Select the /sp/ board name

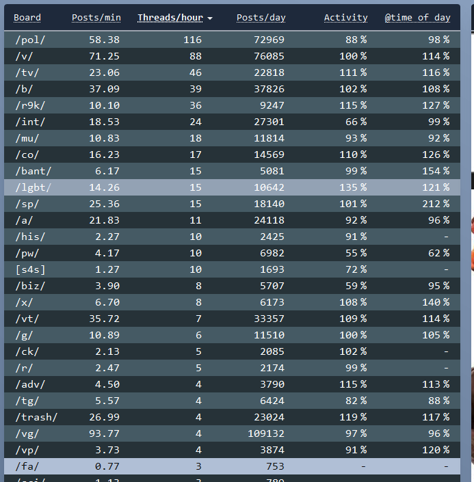[x=27, y=204]
